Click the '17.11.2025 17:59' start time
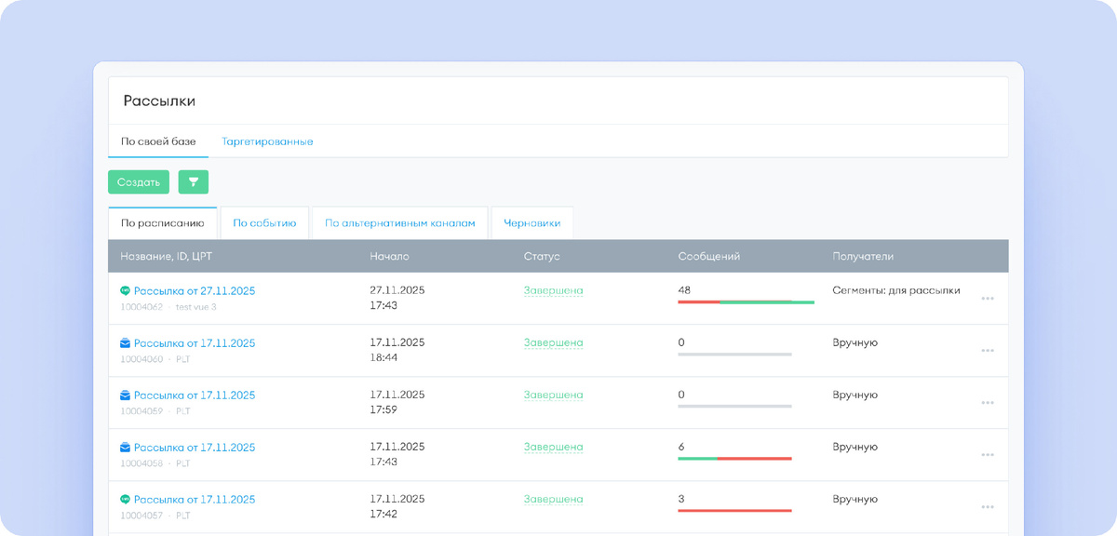The image size is (1117, 536). [x=397, y=402]
